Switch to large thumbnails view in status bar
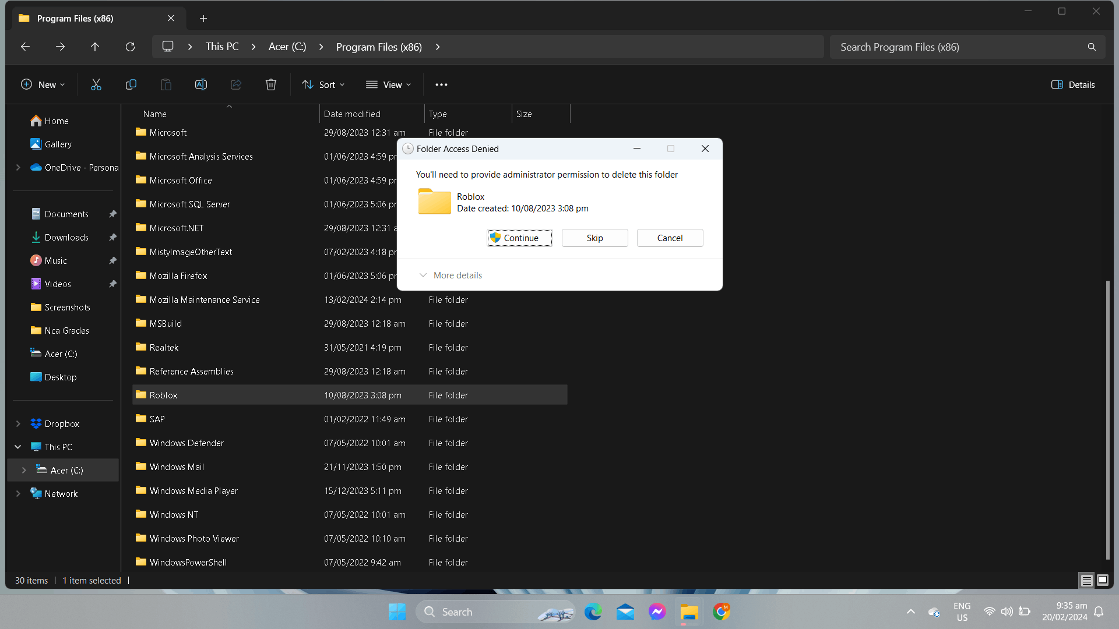1119x629 pixels. 1103,580
